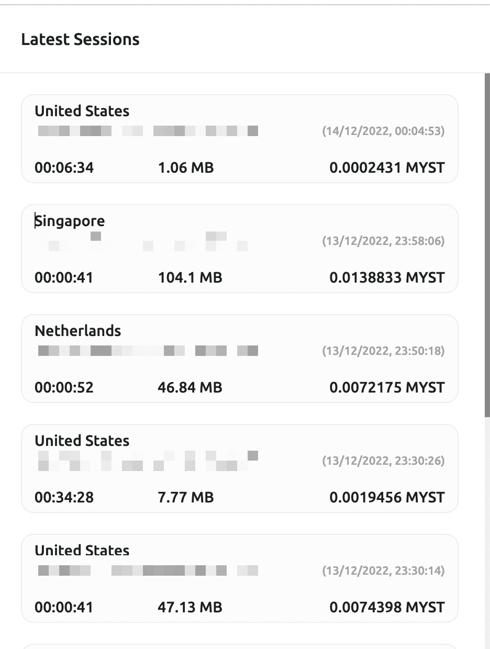
Task: Click the blurred session ID under Netherlands
Action: (x=148, y=351)
